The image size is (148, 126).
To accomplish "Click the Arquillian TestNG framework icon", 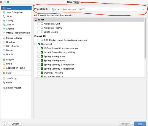I will [42, 28].
